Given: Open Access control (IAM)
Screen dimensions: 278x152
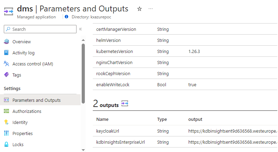Looking at the screenshot, I should tap(33, 64).
